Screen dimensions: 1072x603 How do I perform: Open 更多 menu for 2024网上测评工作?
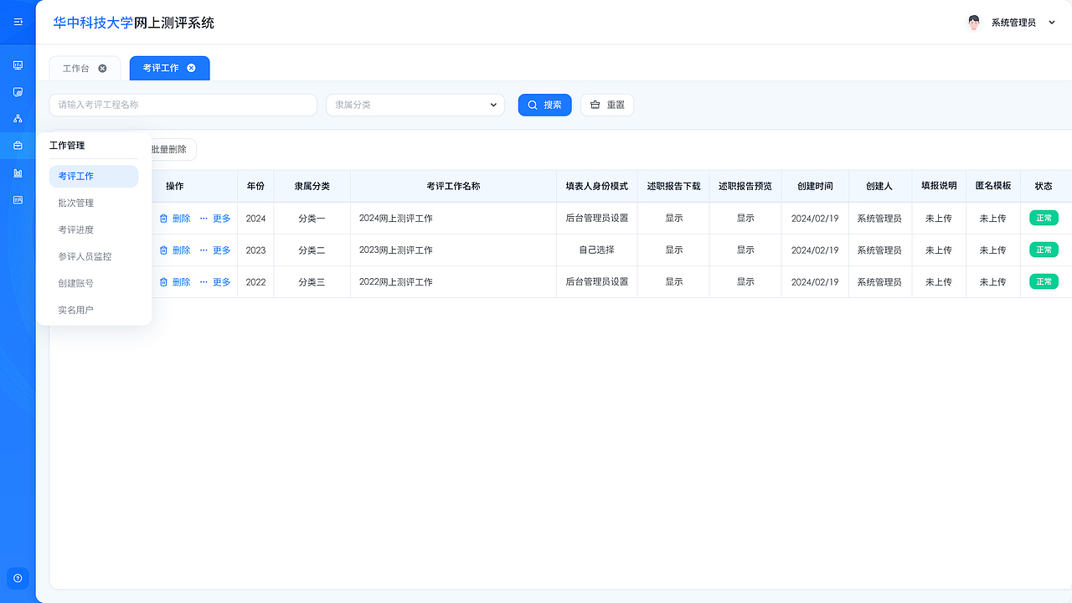pyautogui.click(x=215, y=219)
